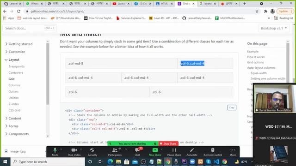Image resolution: width=296 pixels, height=166 pixels.
Task: Open the Breakpoints docs page
Action: coord(17,66)
